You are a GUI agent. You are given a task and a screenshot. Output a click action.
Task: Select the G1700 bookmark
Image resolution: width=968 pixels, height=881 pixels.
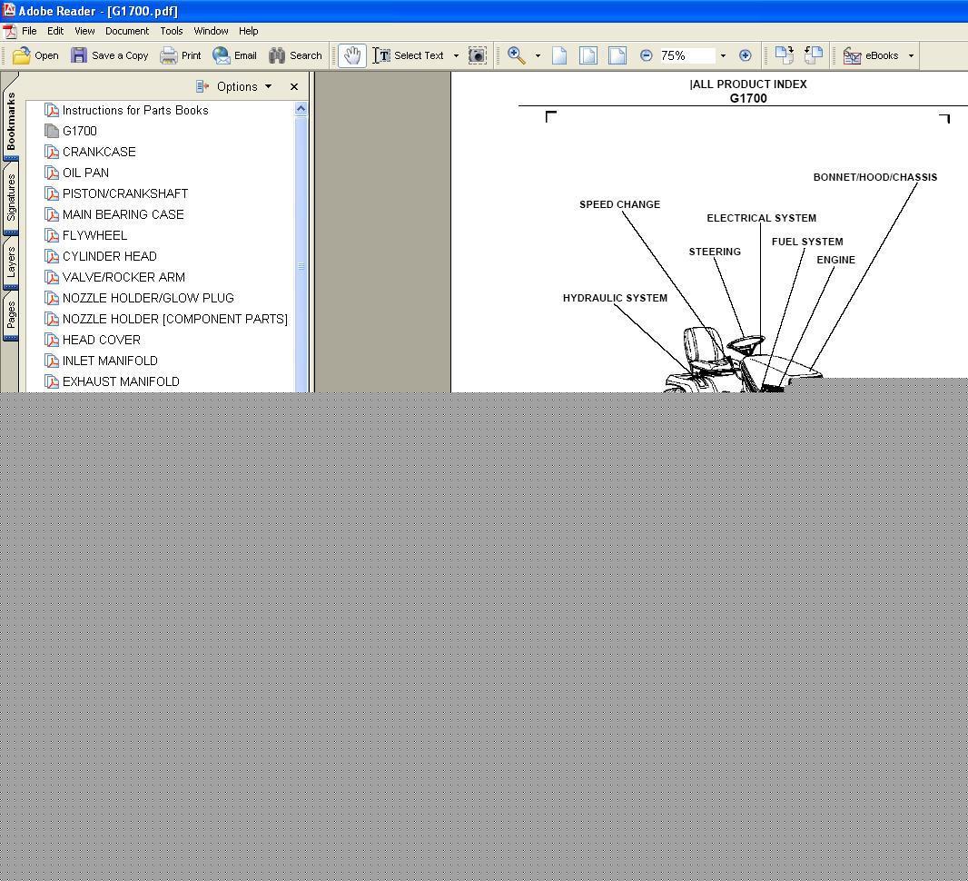point(80,131)
